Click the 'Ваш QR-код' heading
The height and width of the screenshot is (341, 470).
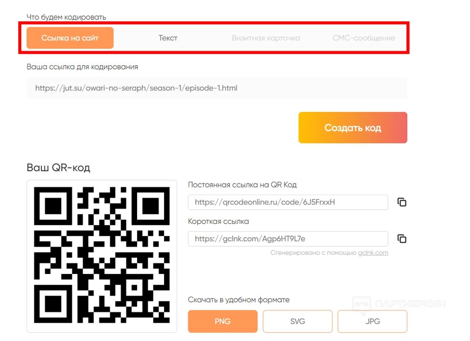coord(58,168)
